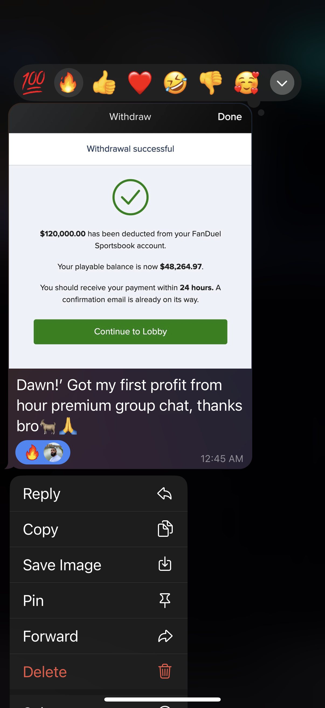325x708 pixels.
Task: React with the red heart emoji
Action: 140,82
